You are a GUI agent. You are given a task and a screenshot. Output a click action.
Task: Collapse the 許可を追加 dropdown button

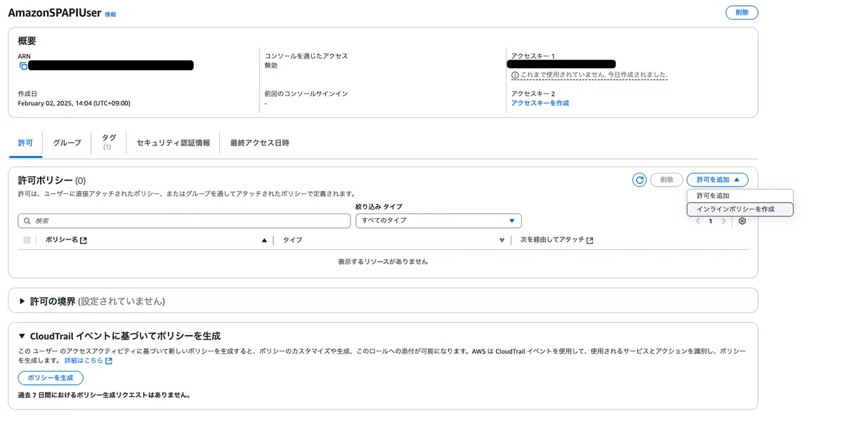(x=717, y=180)
